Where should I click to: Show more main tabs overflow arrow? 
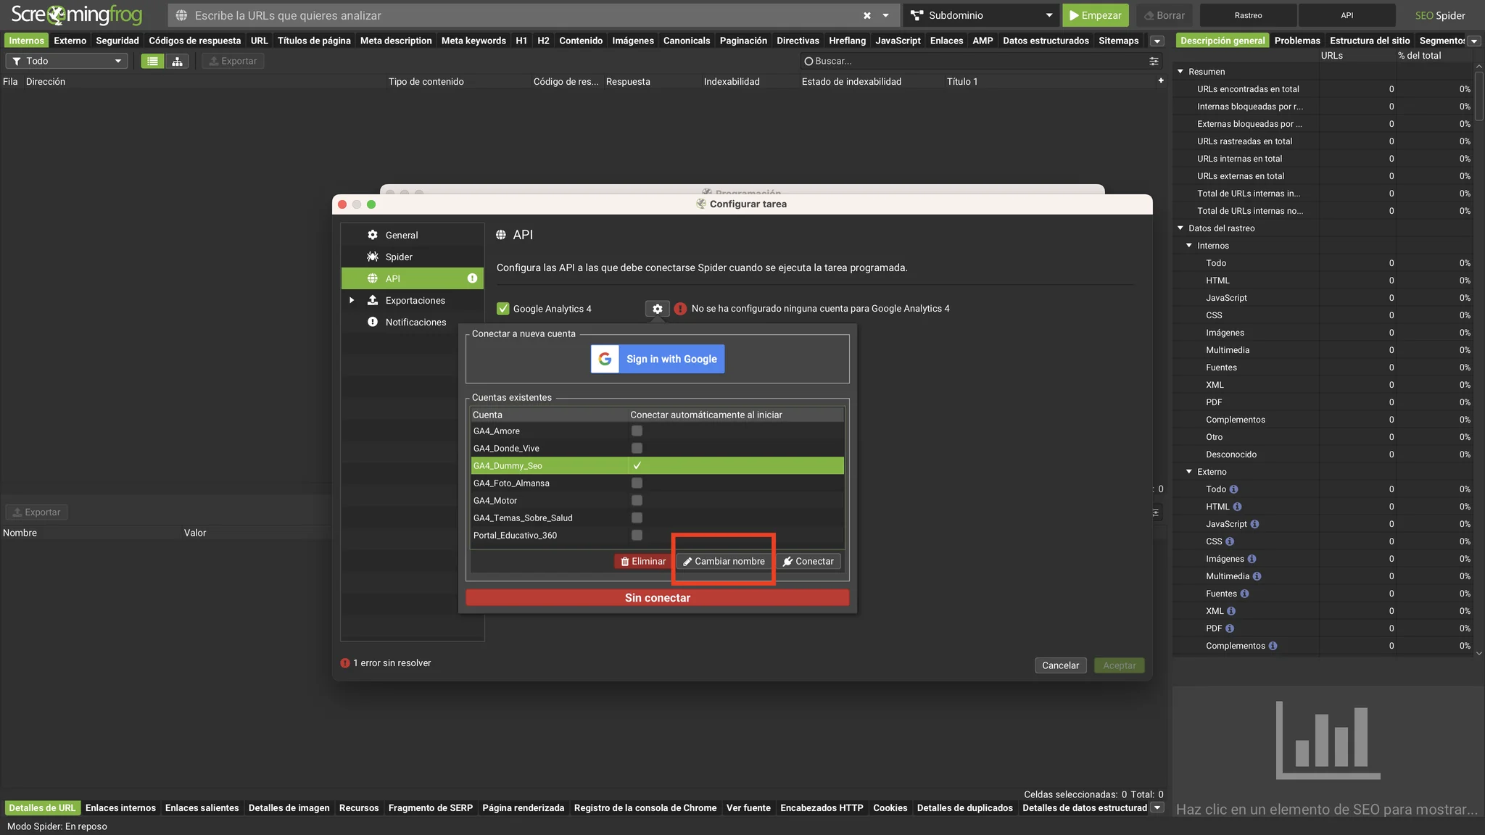1157,41
